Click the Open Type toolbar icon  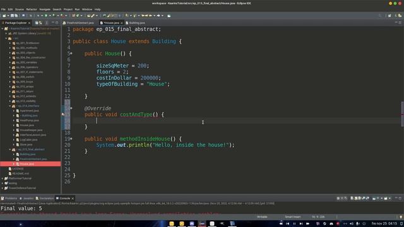89,16
